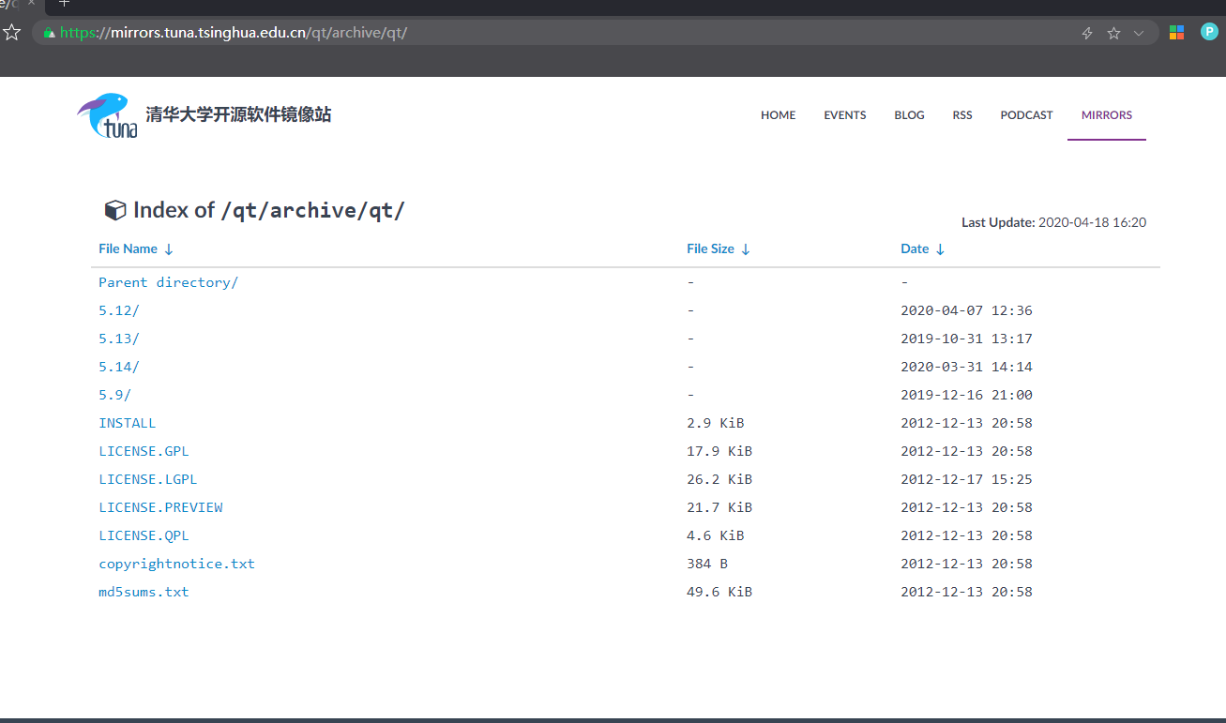Click the Last Update 2020-04-18 16:20 text
Screen dimensions: 1226x723
[1053, 222]
